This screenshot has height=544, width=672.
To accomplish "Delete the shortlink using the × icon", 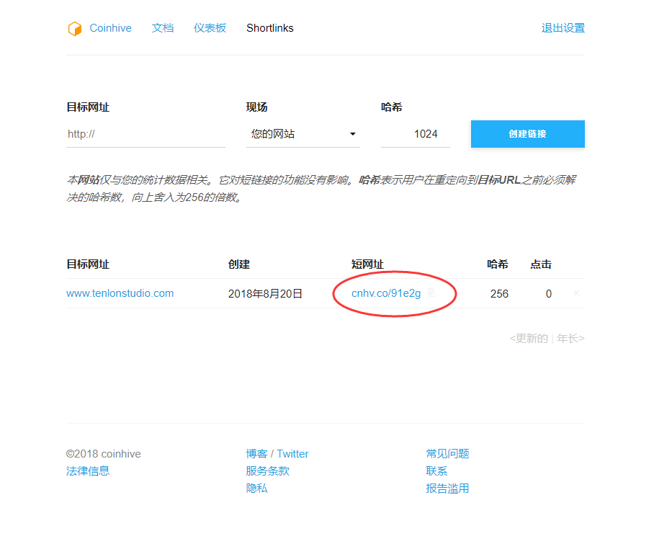I will (x=576, y=293).
